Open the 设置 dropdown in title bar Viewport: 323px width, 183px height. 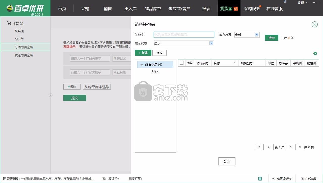(x=303, y=3)
